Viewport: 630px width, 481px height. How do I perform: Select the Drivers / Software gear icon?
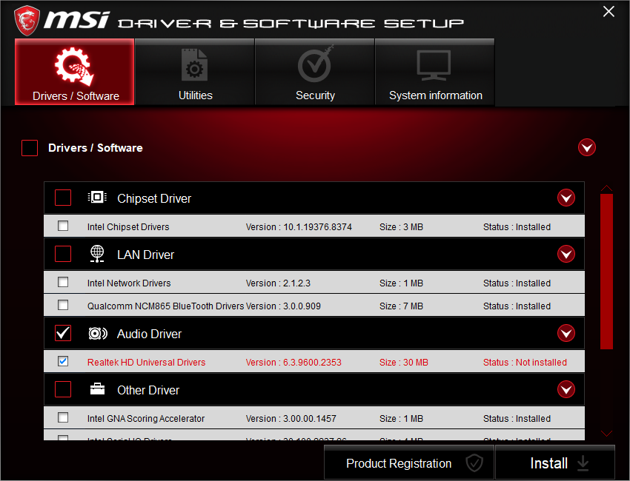pos(73,65)
